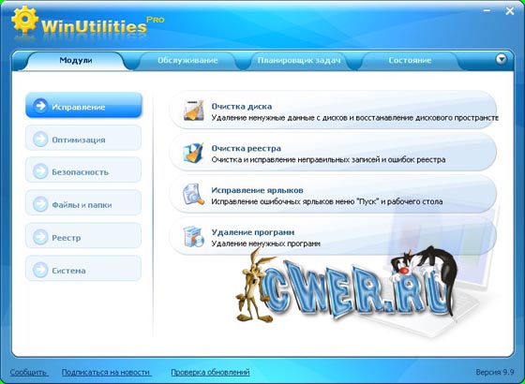525x384 pixels.
Task: Click the Сообщить link
Action: (x=28, y=373)
